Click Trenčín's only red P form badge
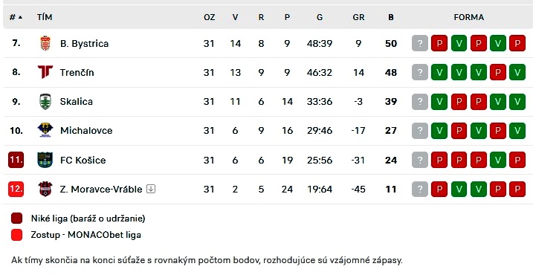Image resolution: width=533 pixels, height=275 pixels. coord(498,72)
